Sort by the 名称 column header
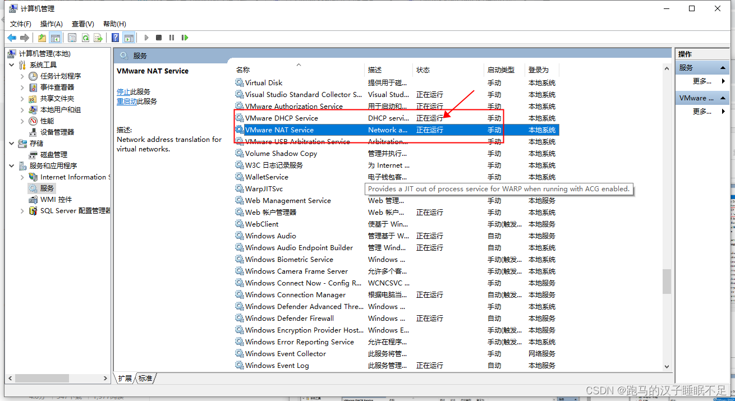This screenshot has height=401, width=735. [x=298, y=70]
